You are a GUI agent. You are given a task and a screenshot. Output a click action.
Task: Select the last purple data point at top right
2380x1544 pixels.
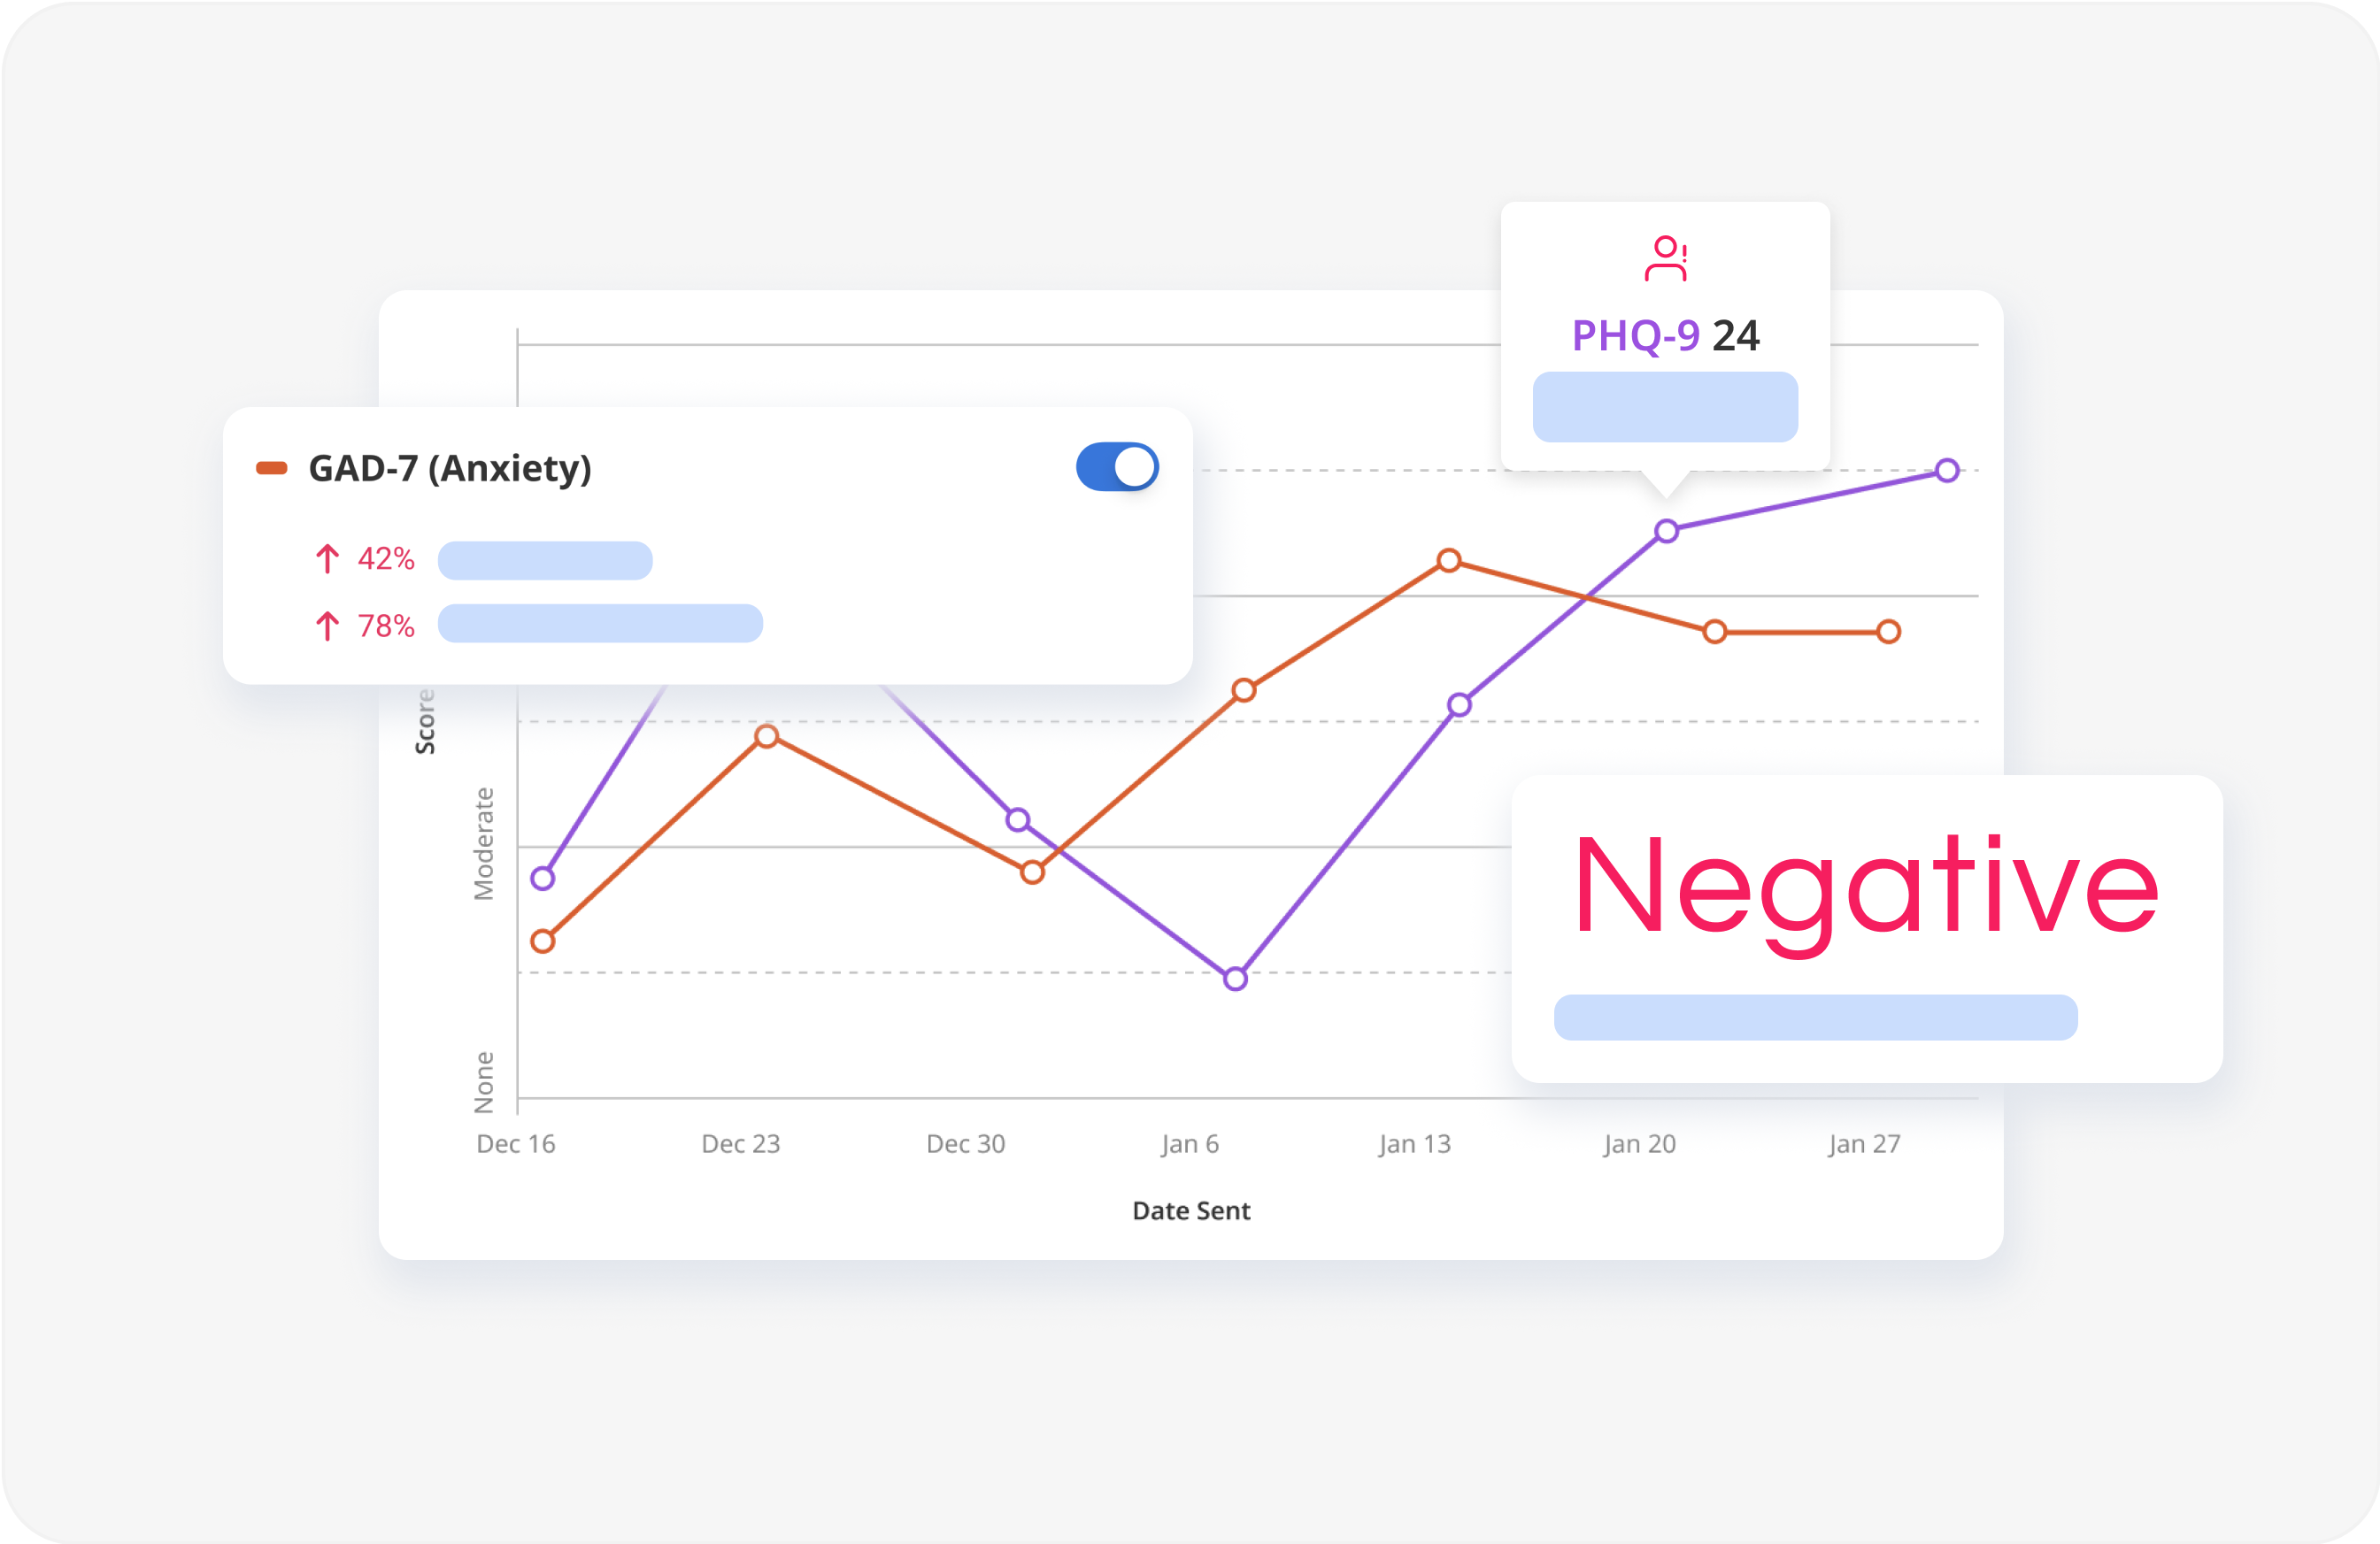pos(1946,470)
